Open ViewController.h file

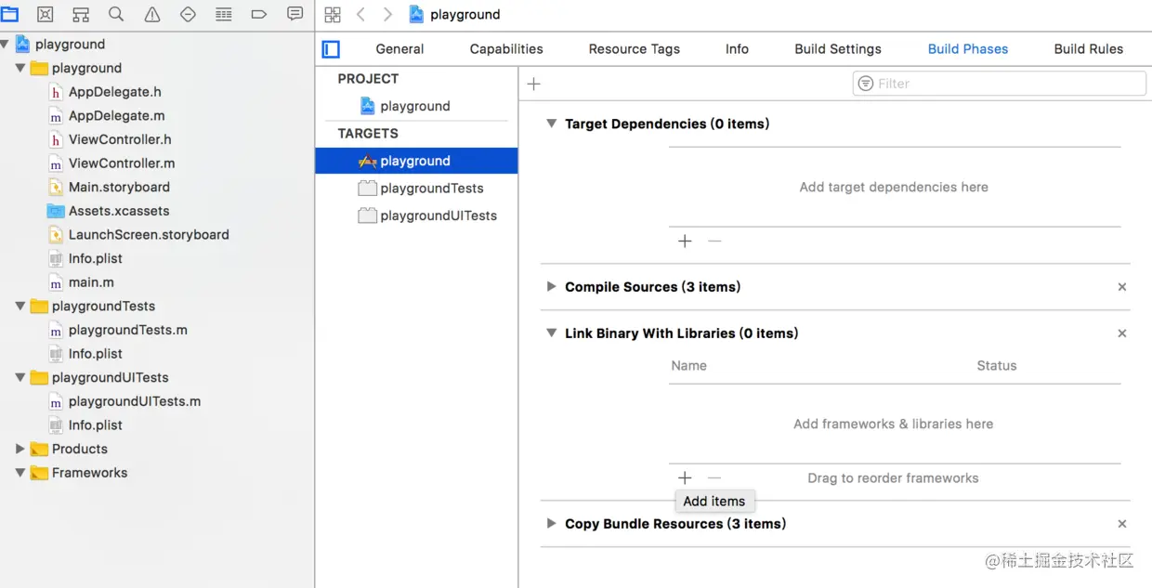point(120,139)
